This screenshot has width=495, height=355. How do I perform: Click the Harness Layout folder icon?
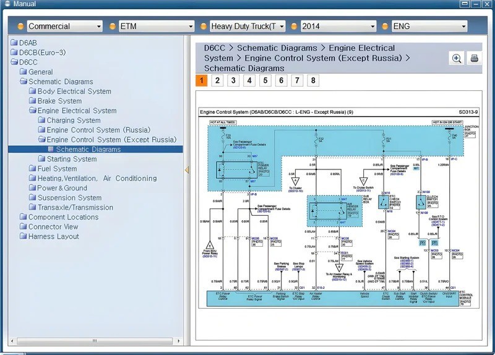[23, 236]
